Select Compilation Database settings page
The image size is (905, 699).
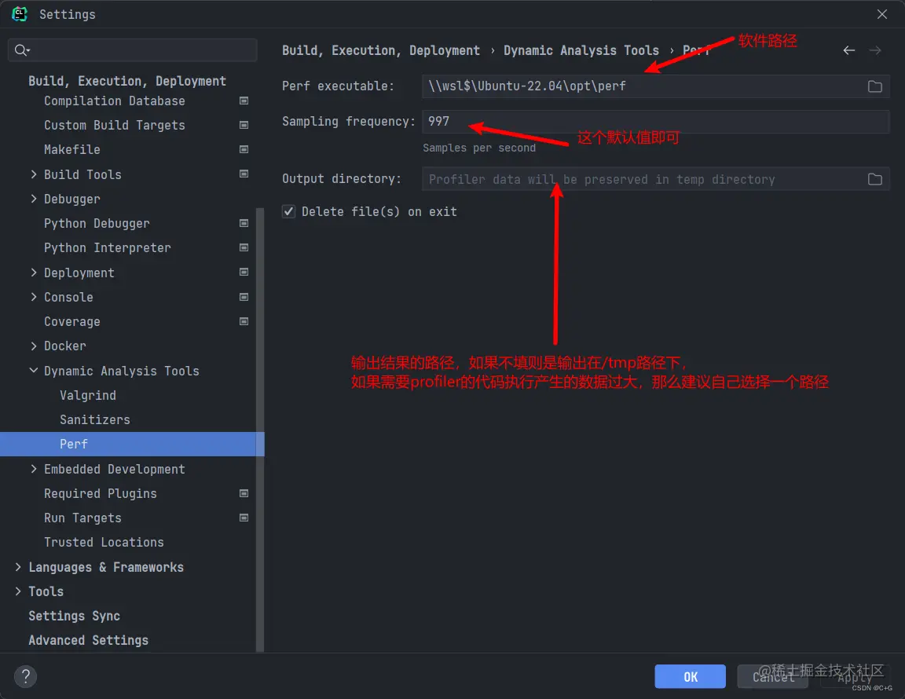[x=114, y=101]
